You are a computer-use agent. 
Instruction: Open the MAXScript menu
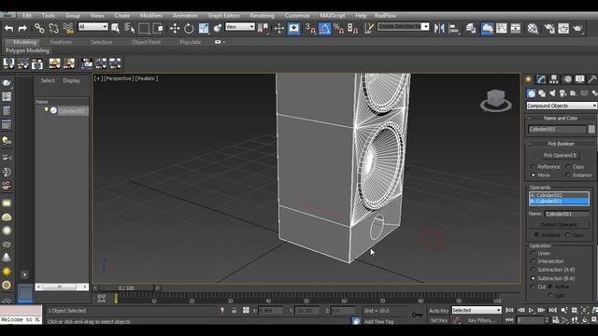(333, 16)
